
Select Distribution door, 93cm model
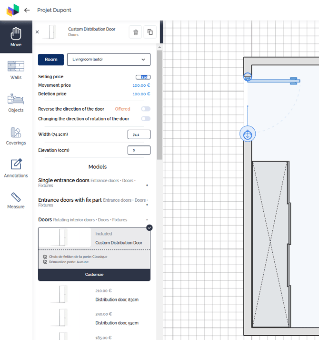click(x=94, y=319)
